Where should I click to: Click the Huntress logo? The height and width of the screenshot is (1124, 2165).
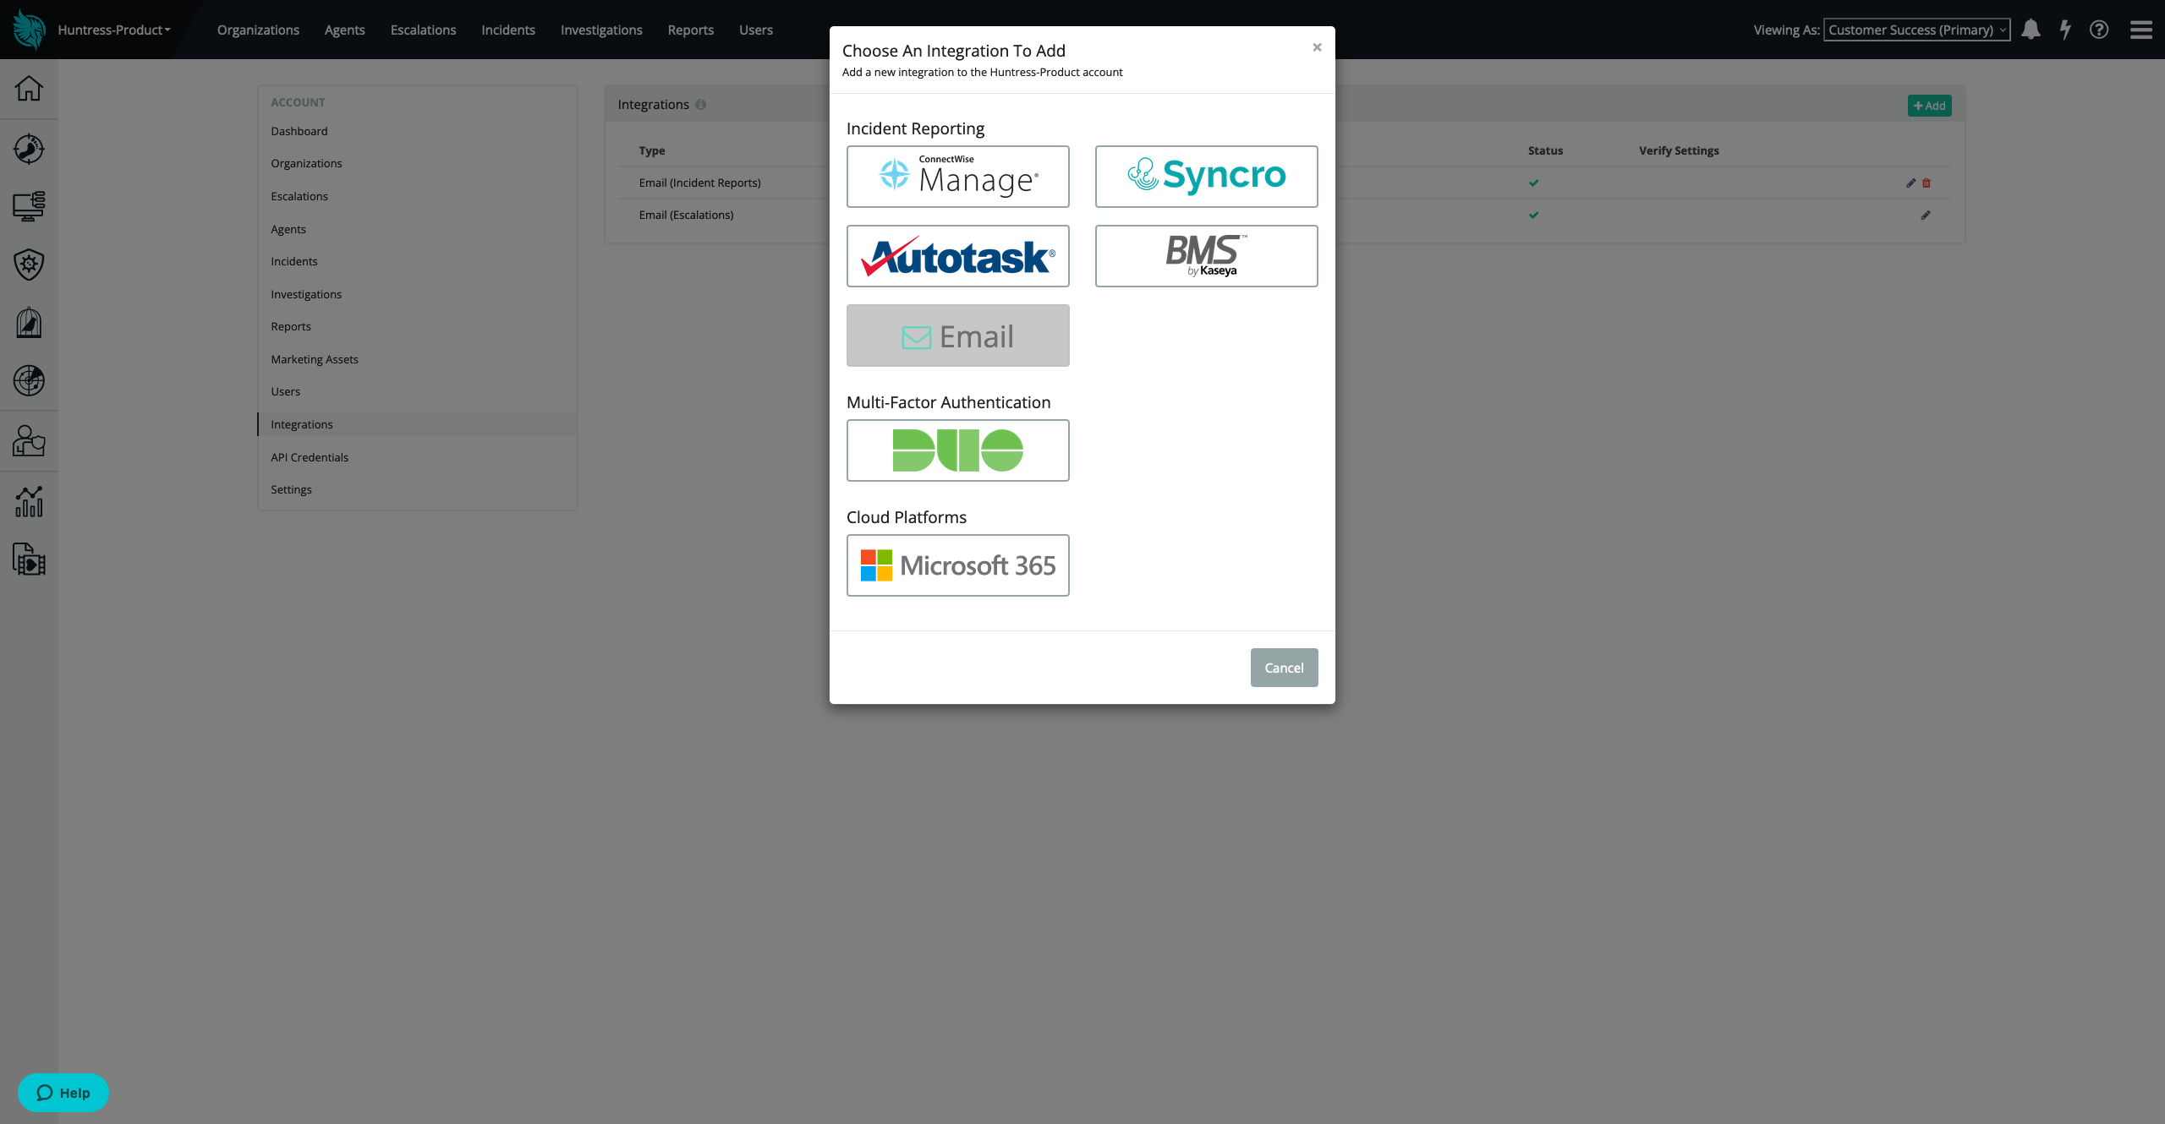[29, 30]
